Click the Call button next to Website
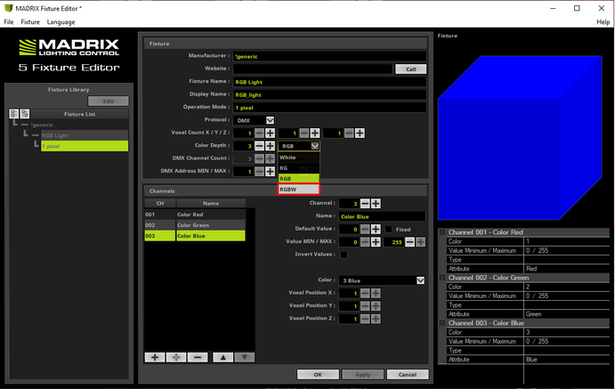This screenshot has height=389, width=615. (410, 69)
